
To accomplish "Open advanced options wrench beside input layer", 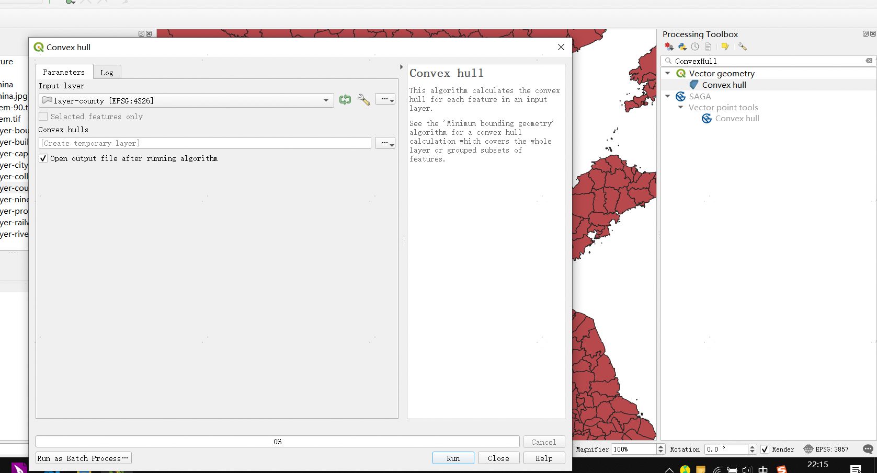I will click(x=364, y=100).
